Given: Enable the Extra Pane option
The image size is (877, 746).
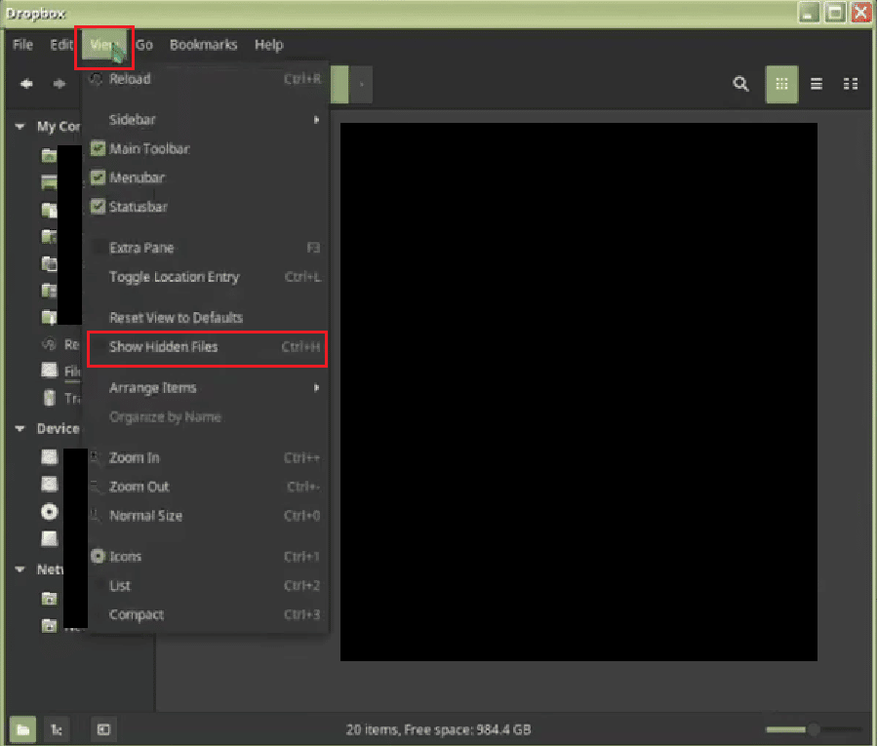Looking at the screenshot, I should [x=208, y=248].
